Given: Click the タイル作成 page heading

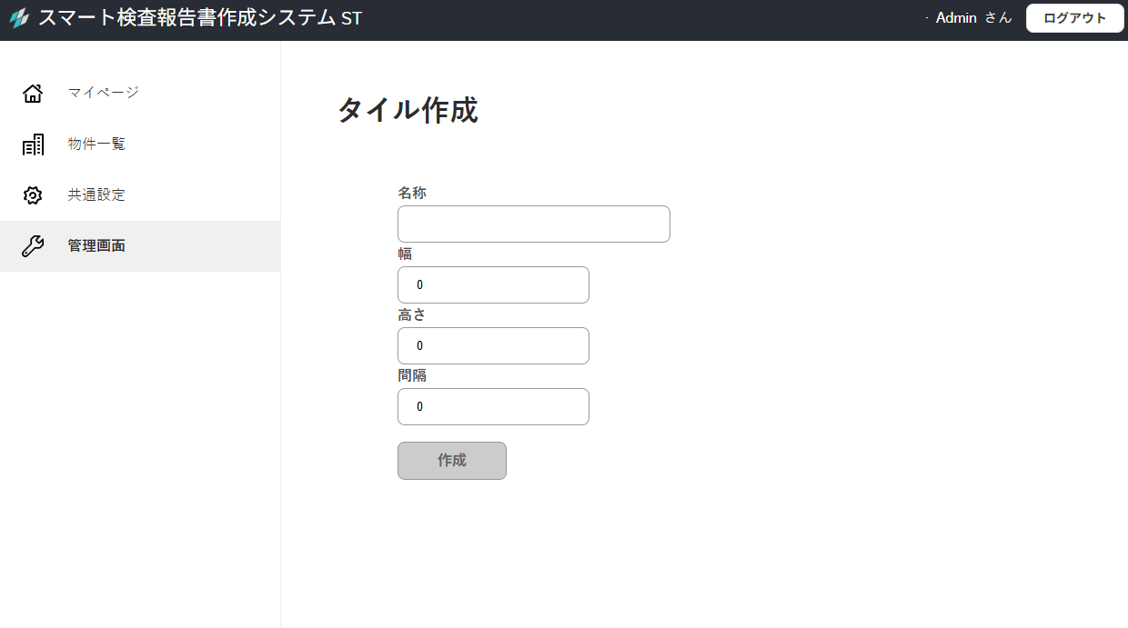Looking at the screenshot, I should click(x=408, y=111).
